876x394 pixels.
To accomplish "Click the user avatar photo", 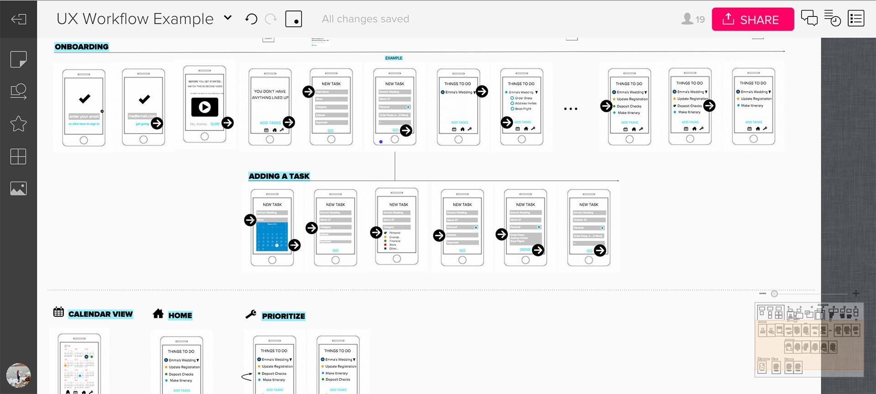I will click(x=18, y=375).
